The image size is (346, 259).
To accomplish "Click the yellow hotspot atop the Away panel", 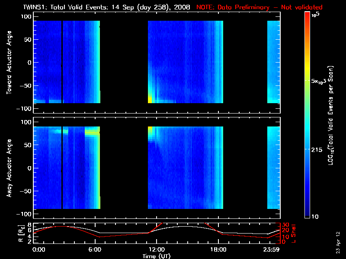I will [x=150, y=129].
